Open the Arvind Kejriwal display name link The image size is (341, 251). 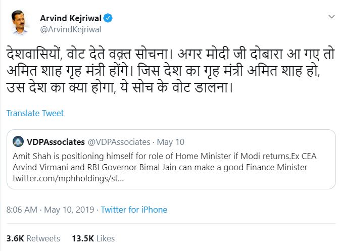(71, 18)
